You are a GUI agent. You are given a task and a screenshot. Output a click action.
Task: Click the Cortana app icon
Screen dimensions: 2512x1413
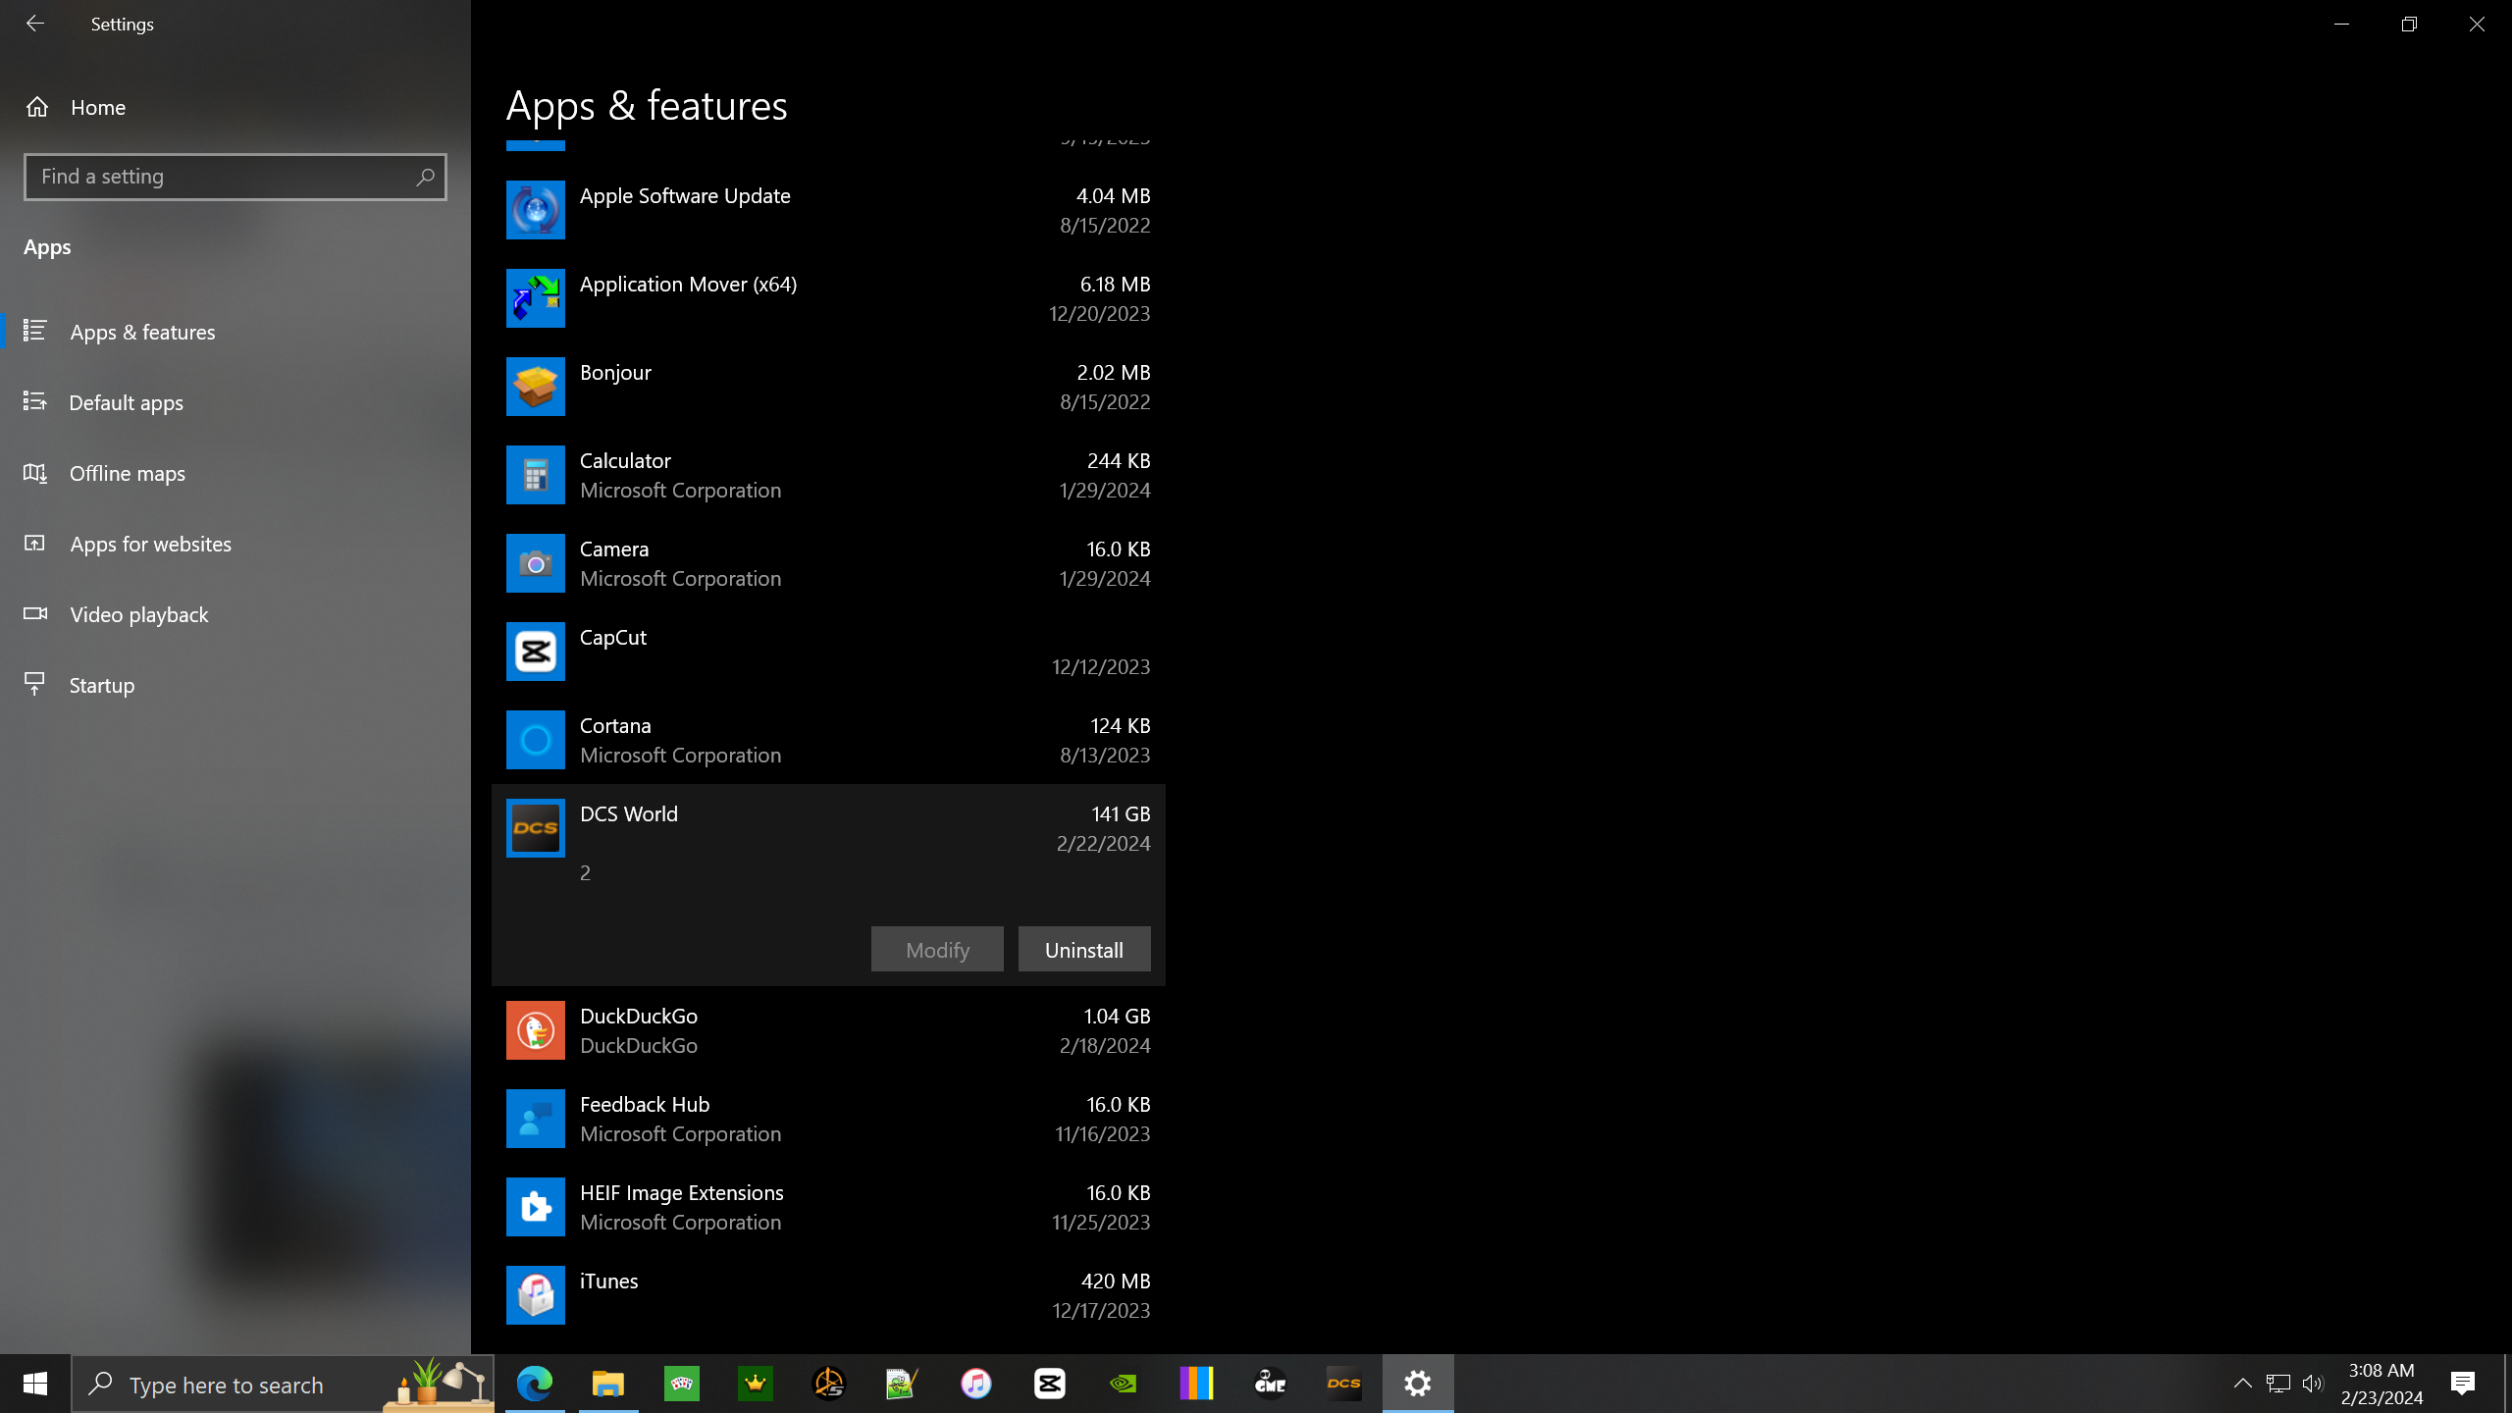pos(535,740)
